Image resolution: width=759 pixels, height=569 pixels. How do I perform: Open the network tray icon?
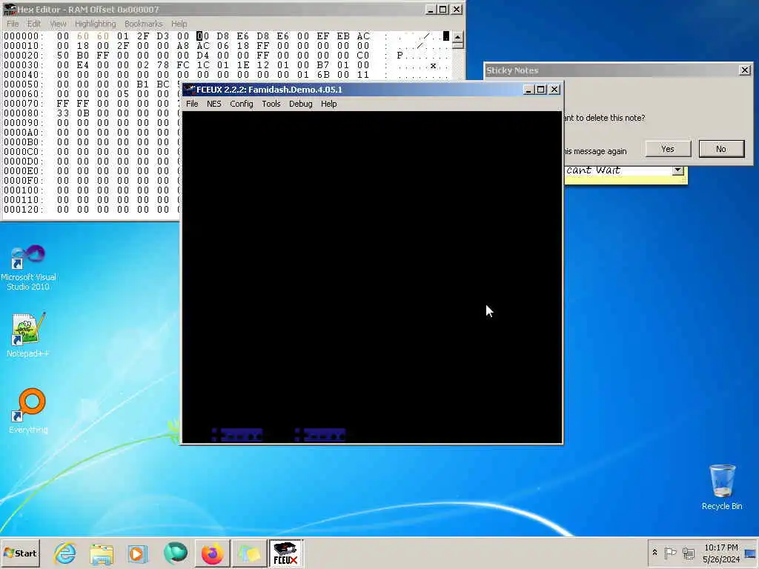coord(688,553)
